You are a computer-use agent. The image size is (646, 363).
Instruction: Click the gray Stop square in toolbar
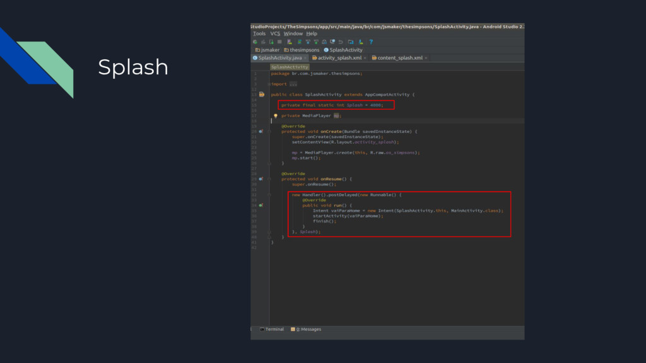(279, 42)
